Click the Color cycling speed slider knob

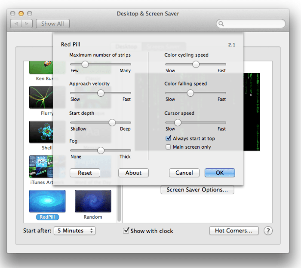click(196, 64)
